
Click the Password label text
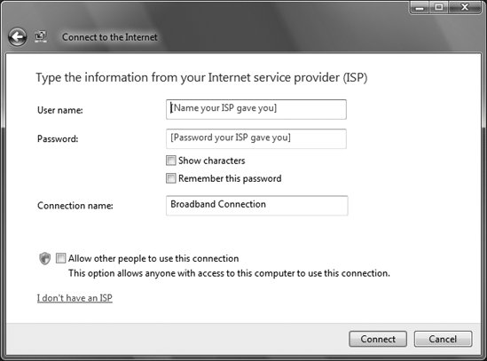point(58,139)
